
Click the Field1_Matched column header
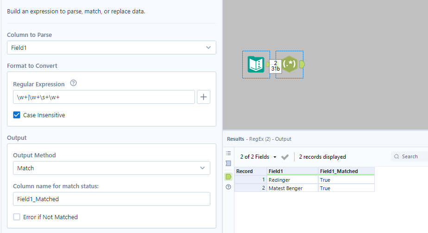tap(346, 171)
